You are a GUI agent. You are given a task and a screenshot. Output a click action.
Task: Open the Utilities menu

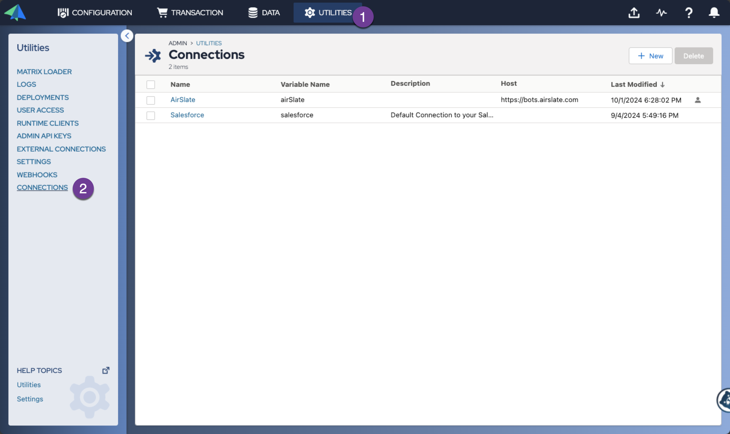coord(328,13)
